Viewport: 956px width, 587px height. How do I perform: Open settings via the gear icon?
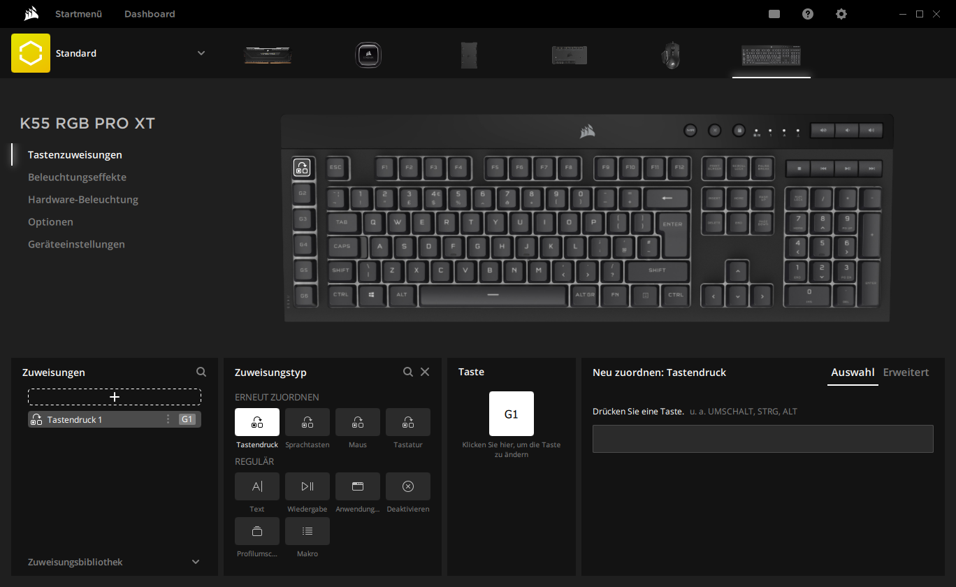pos(841,14)
